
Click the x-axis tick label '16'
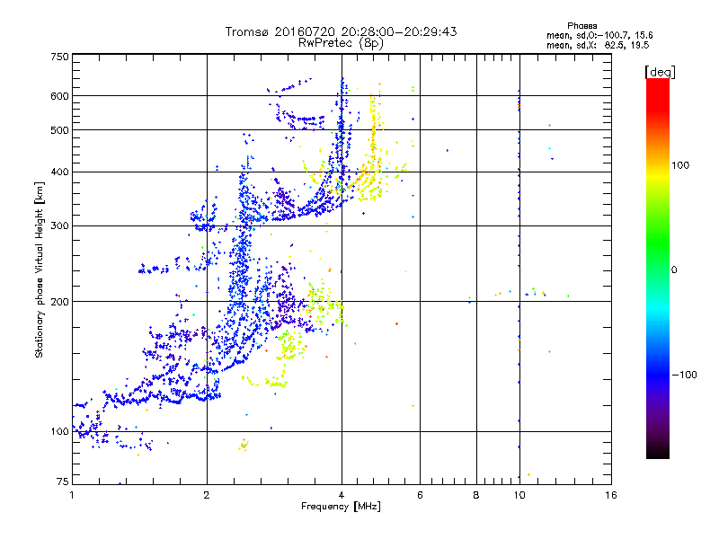tap(611, 495)
